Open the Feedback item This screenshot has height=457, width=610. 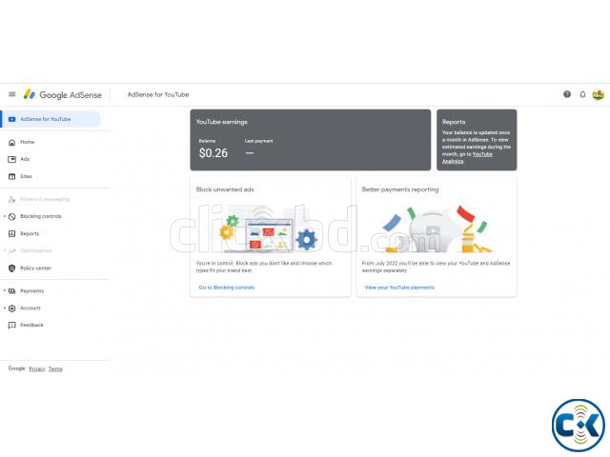[31, 325]
